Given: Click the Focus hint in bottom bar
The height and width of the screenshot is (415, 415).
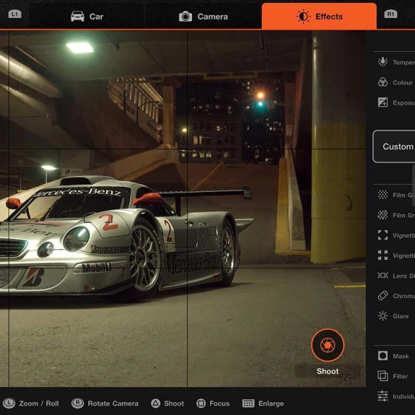Looking at the screenshot, I should (x=213, y=403).
